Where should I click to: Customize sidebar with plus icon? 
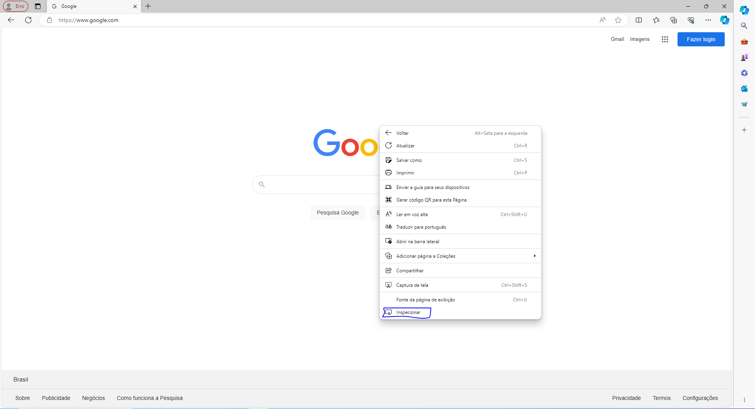[744, 130]
